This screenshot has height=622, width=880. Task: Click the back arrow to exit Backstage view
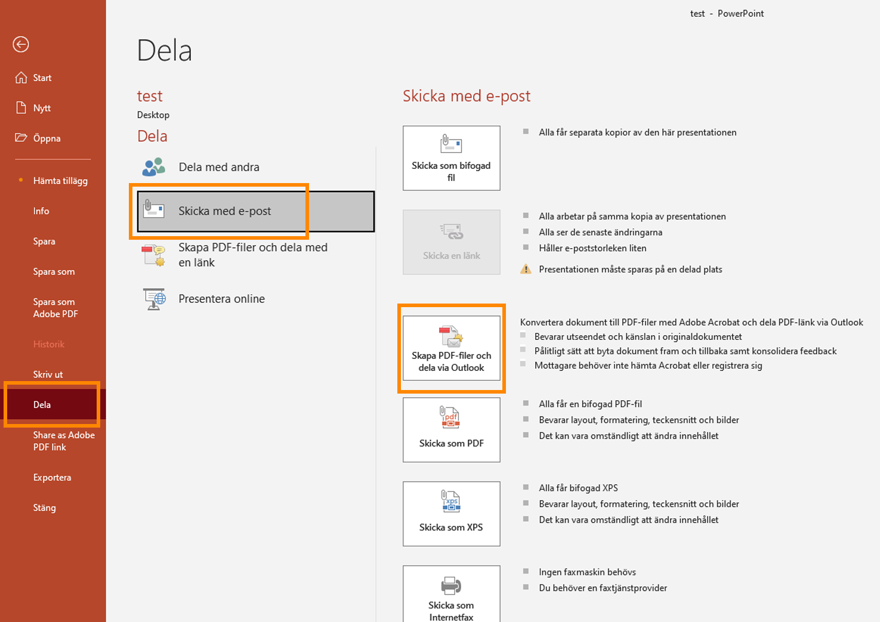pos(21,44)
